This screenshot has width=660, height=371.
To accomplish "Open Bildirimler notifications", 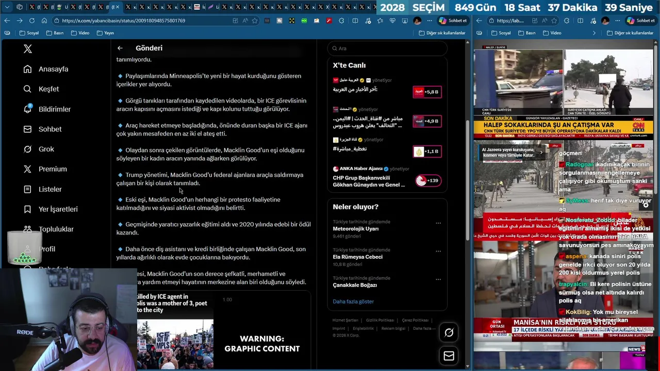I will pyautogui.click(x=47, y=109).
